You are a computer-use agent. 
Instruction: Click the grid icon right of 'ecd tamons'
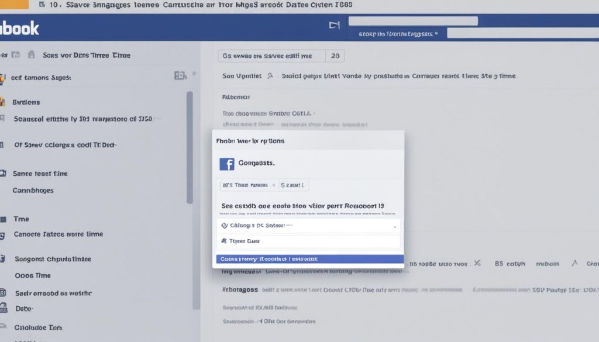[x=180, y=75]
